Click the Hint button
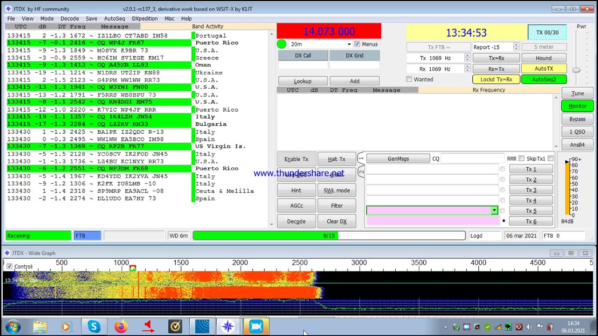Viewport: 598px width, 336px height. [x=296, y=190]
